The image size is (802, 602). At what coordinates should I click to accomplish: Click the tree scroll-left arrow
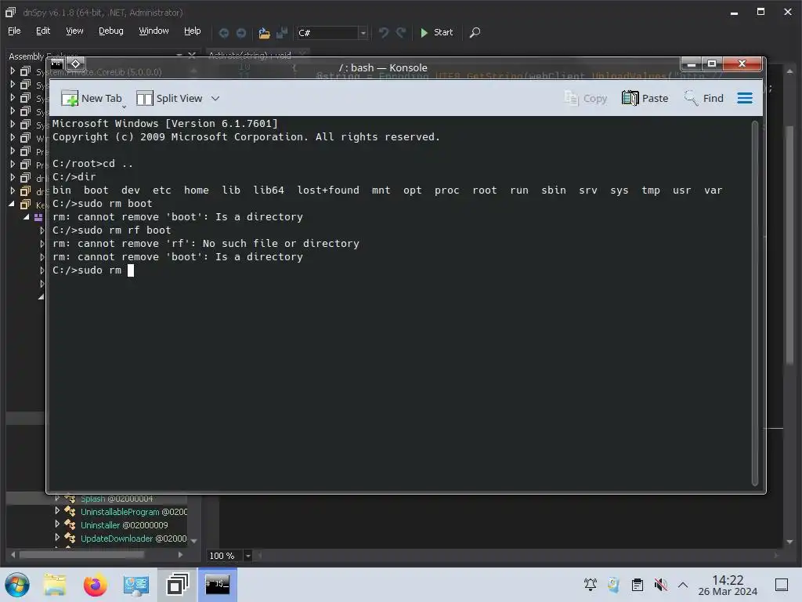(13, 554)
